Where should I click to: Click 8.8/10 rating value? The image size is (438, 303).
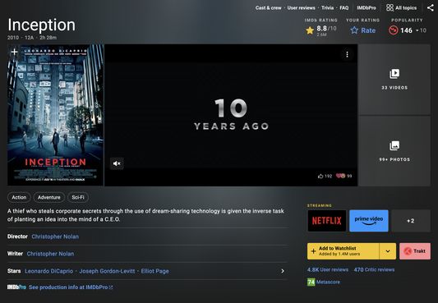tap(326, 29)
